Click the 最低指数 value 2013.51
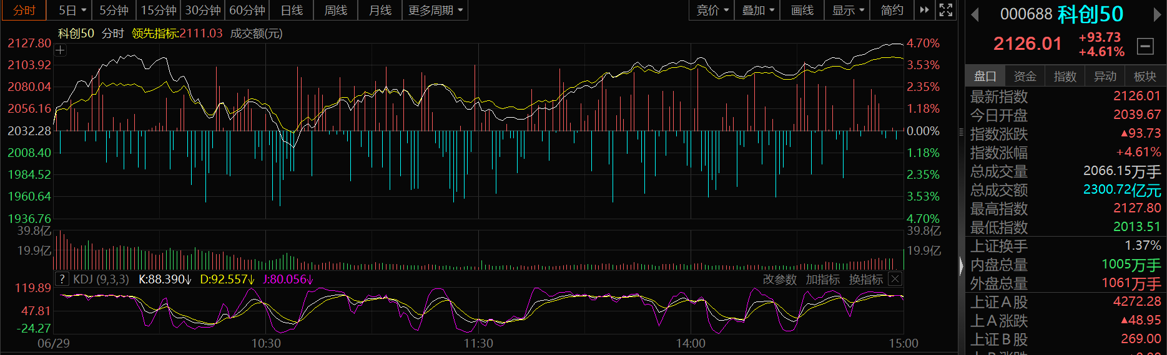Image resolution: width=1167 pixels, height=355 pixels. click(x=1137, y=227)
